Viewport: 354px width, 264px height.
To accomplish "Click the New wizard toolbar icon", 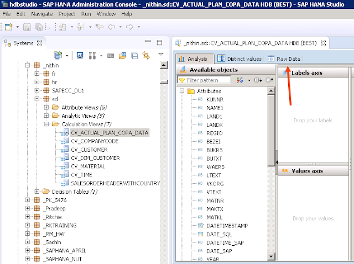I will coord(9,27).
